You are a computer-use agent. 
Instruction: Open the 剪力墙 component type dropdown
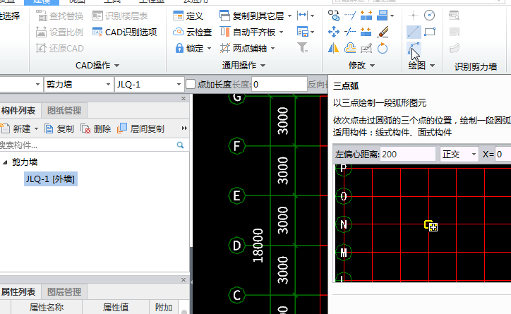click(x=108, y=85)
